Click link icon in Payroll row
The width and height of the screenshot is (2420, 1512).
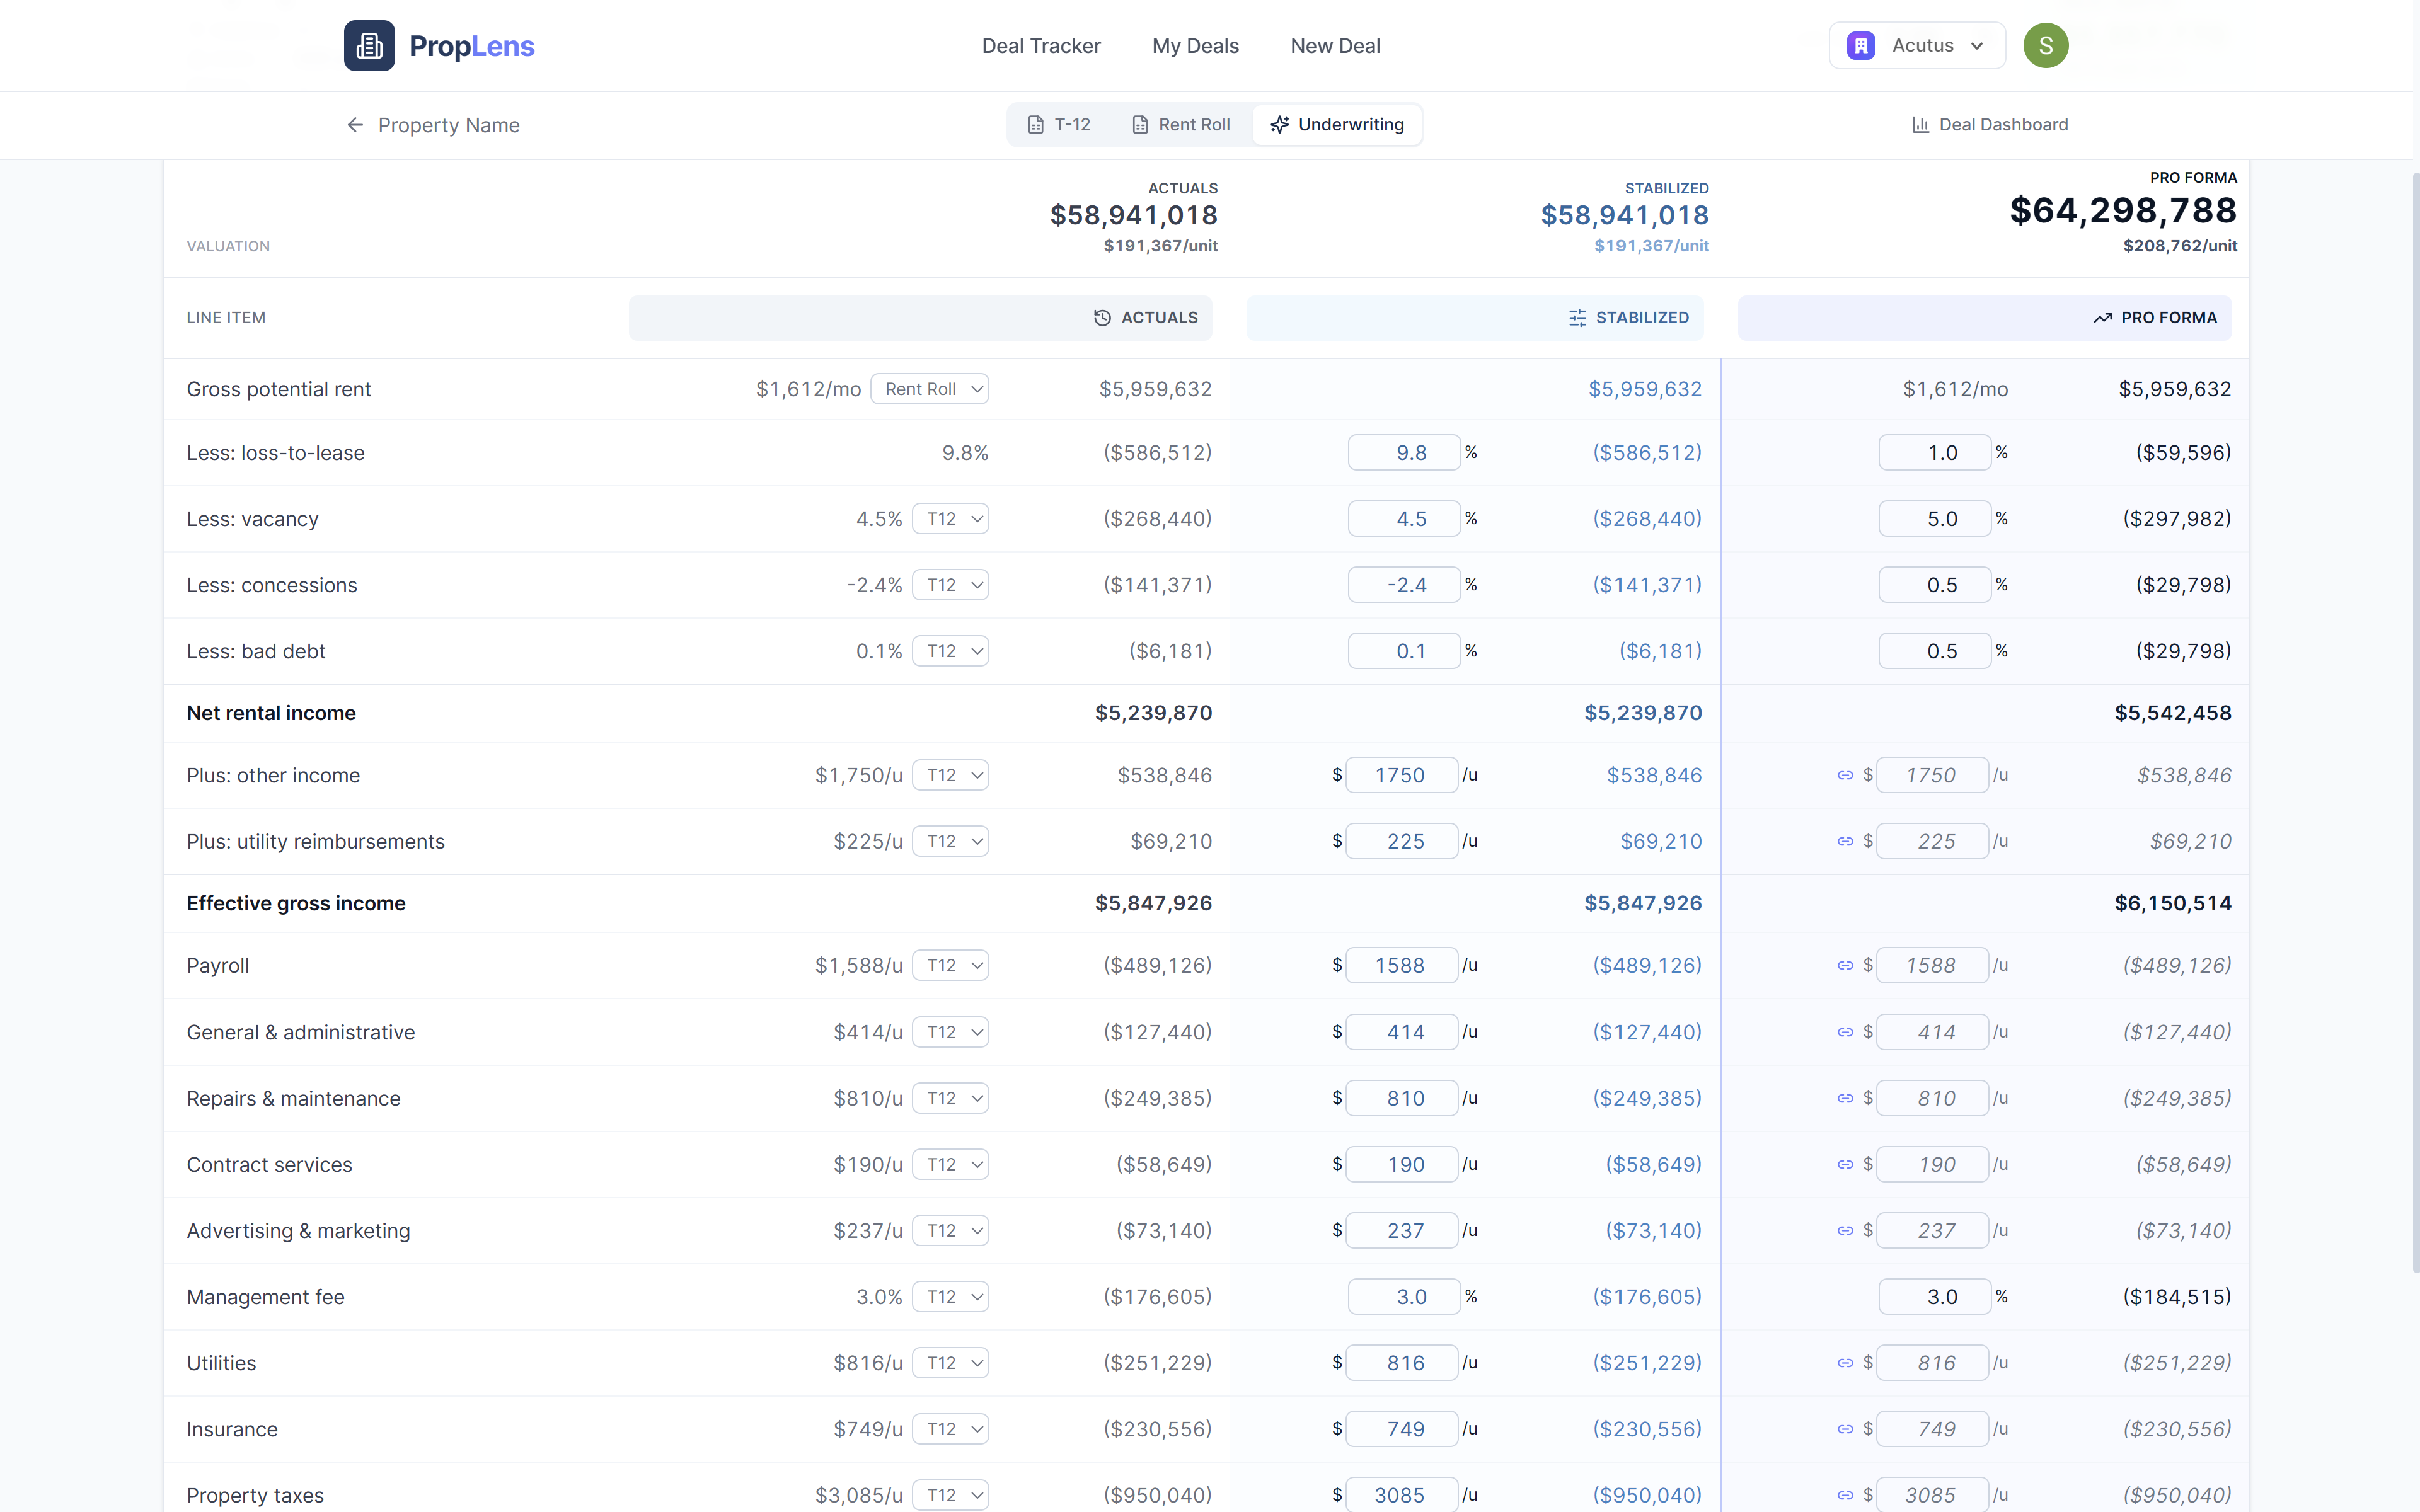(x=1845, y=966)
